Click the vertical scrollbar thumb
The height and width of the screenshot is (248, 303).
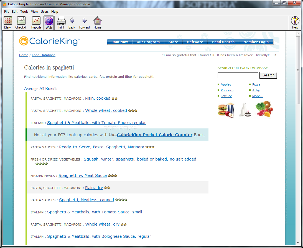[x=298, y=70]
